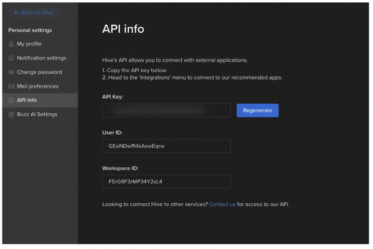Click 'Hive's API allows you to connect' text

(175, 60)
